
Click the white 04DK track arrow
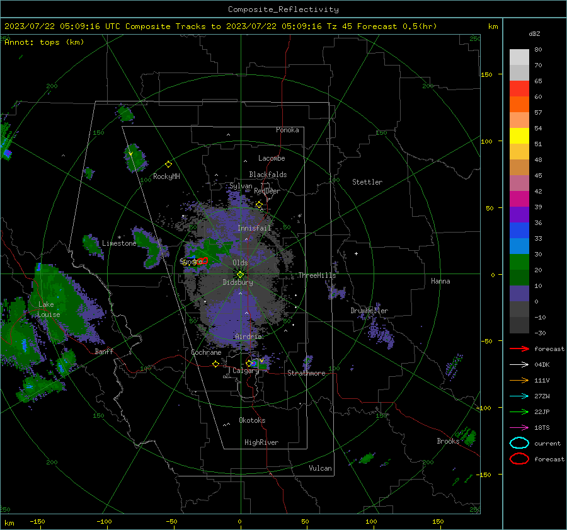(x=519, y=365)
